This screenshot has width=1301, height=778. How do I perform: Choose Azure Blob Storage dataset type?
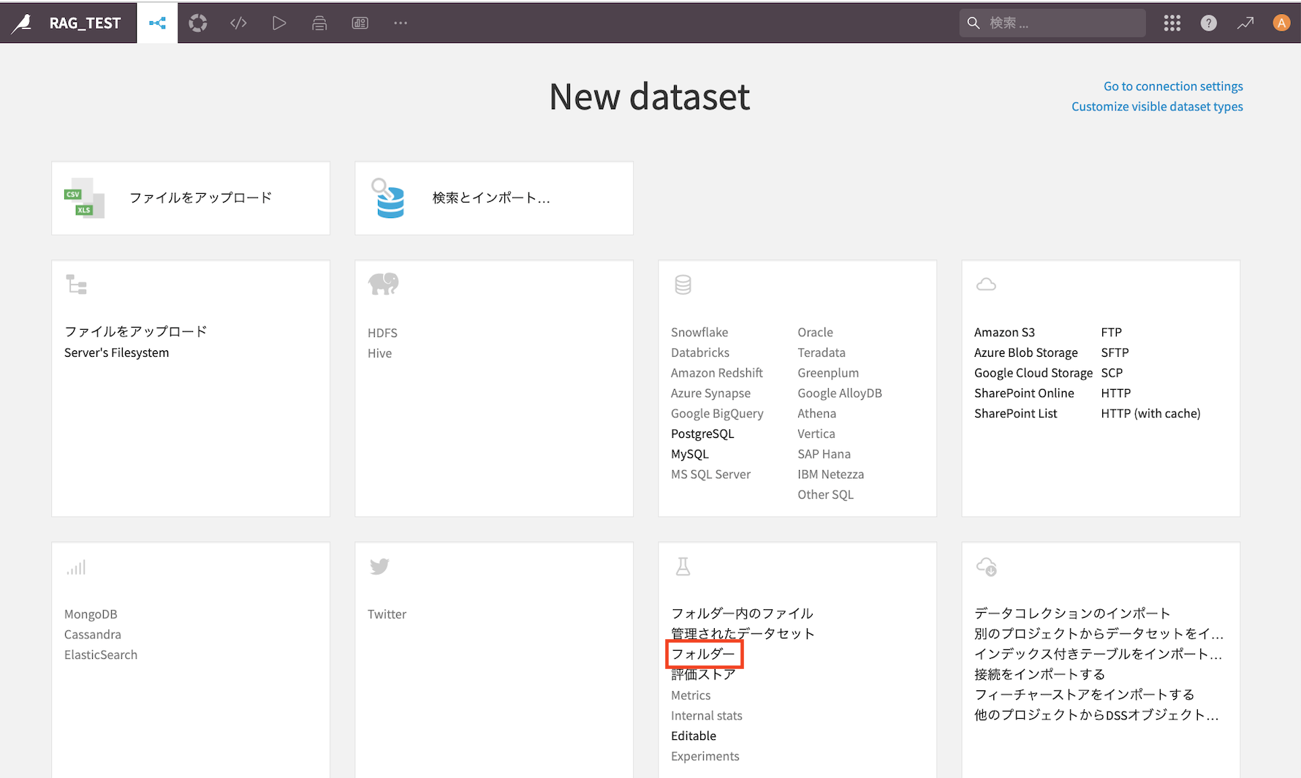(1025, 352)
